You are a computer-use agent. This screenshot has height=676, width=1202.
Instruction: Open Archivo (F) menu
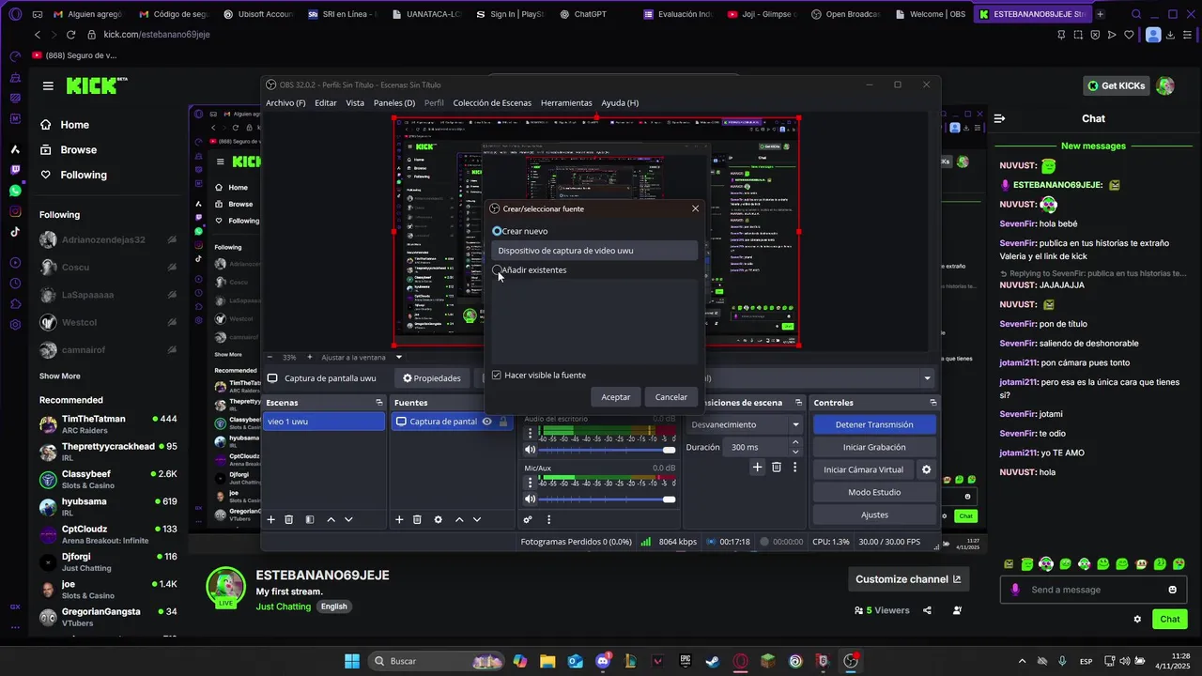tap(285, 103)
